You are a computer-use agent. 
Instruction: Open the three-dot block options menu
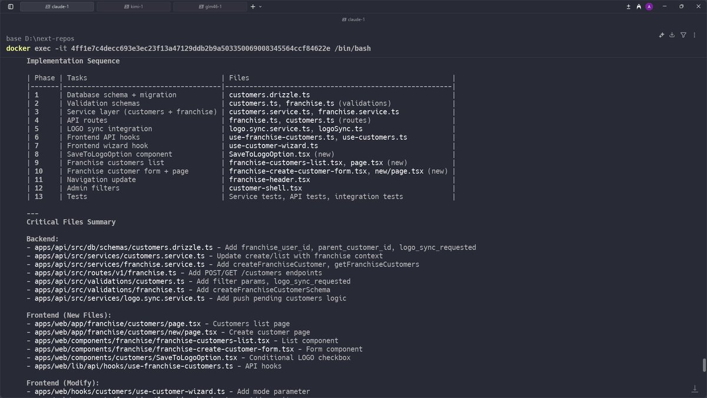pyautogui.click(x=694, y=35)
